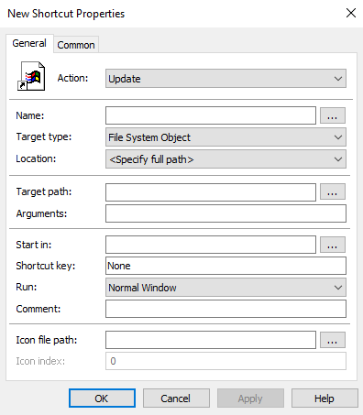Click the Shortcut key field showing None

225,266
